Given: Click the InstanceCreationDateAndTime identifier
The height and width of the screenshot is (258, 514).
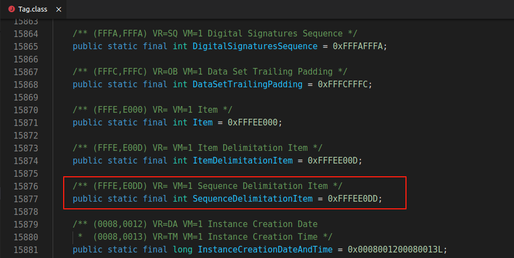Looking at the screenshot, I should [x=265, y=250].
